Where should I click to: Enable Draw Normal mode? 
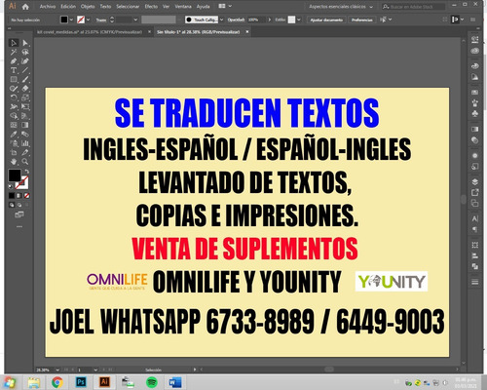[12, 205]
